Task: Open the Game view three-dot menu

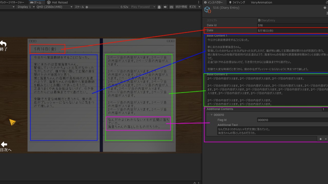Action: (199, 2)
